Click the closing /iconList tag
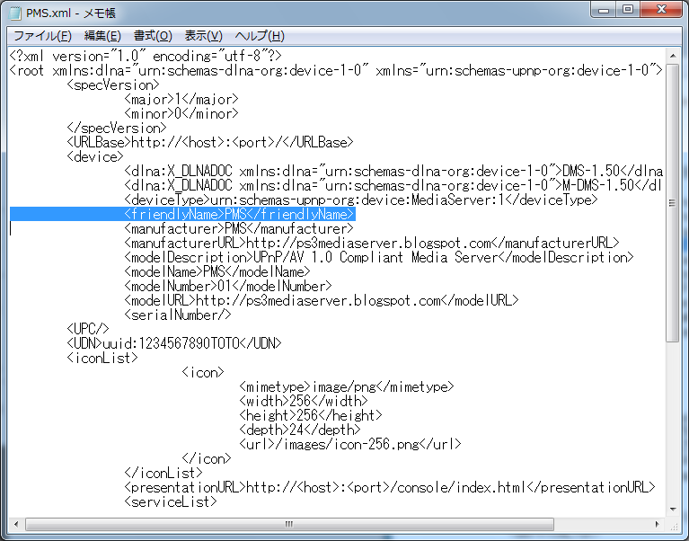The image size is (689, 541). point(163,474)
